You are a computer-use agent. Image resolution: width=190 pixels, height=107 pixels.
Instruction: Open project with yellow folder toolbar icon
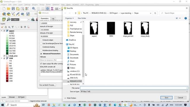(9, 9)
